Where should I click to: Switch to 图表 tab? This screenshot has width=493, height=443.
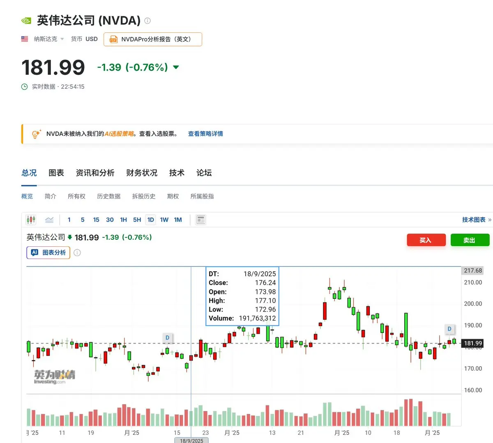click(56, 173)
